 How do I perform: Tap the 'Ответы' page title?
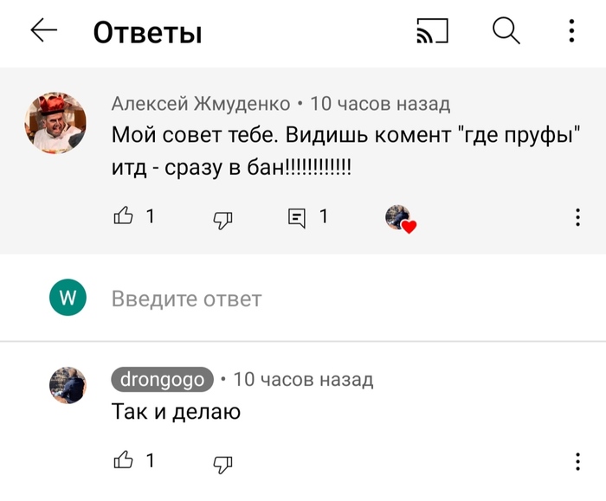[147, 33]
